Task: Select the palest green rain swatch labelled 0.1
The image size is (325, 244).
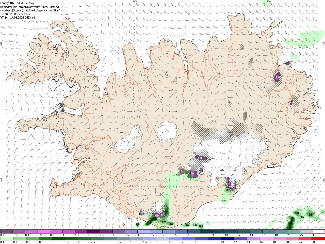Action: pos(7,239)
